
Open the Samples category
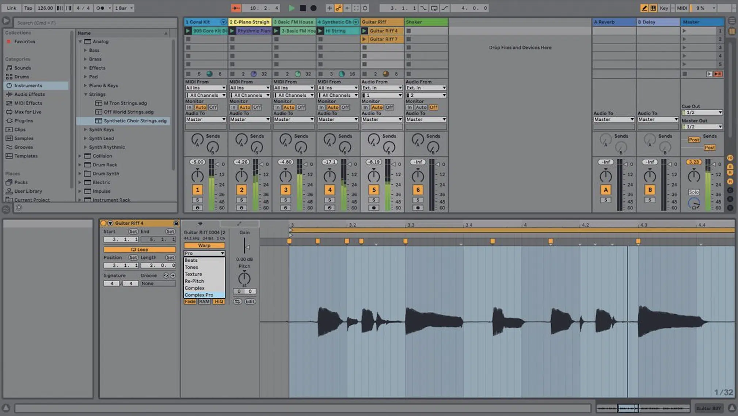(24, 138)
